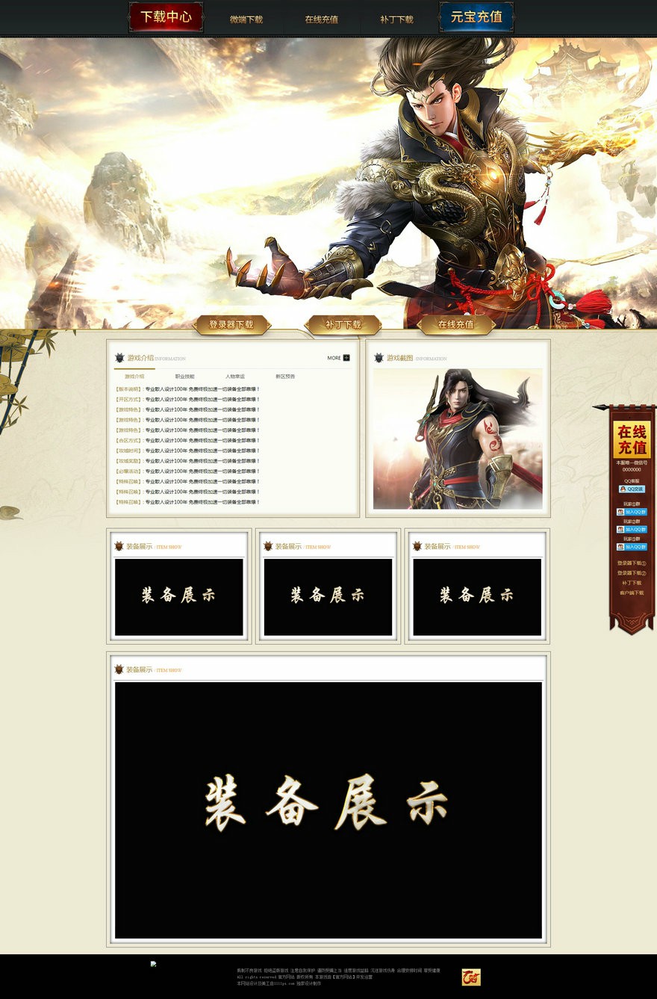Open the 【攻城时间】 news row
The height and width of the screenshot is (999, 657).
click(187, 451)
